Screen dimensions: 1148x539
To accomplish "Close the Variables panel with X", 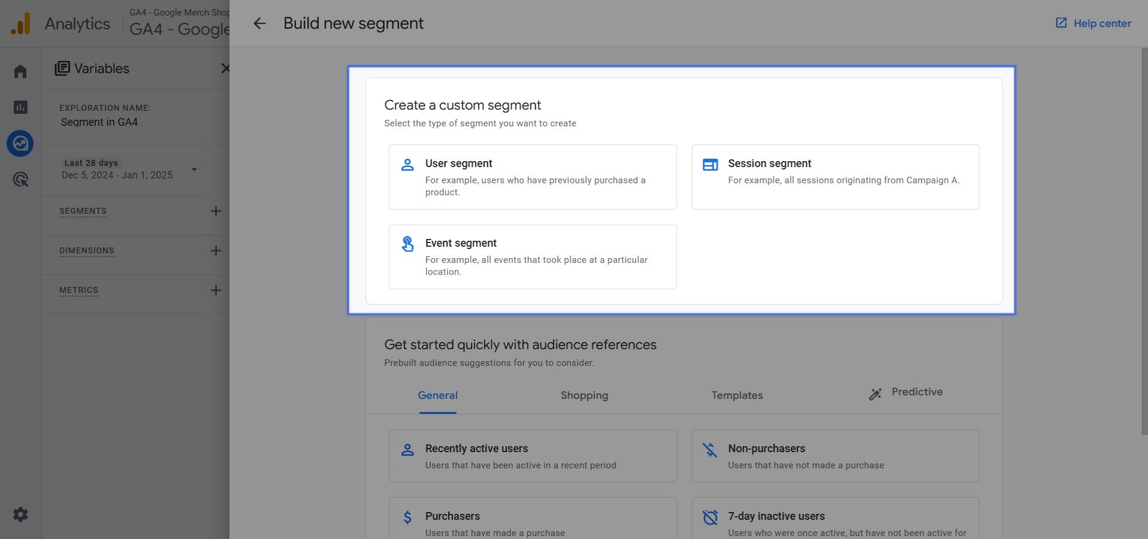I will click(x=225, y=68).
